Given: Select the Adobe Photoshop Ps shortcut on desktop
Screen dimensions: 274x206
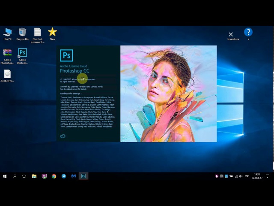Looking at the screenshot, I should coord(22,56).
